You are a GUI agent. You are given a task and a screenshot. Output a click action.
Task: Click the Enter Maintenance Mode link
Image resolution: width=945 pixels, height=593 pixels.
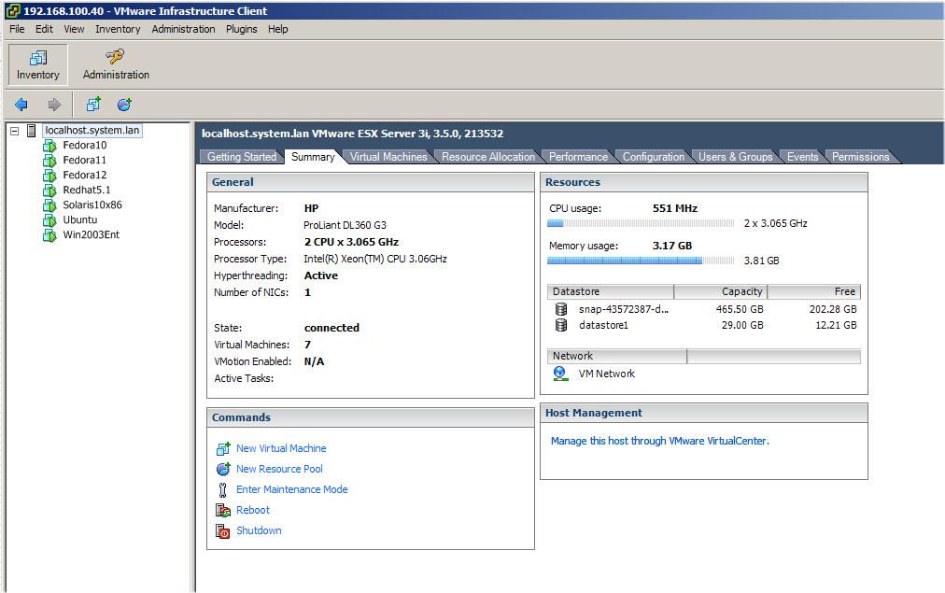pyautogui.click(x=291, y=489)
